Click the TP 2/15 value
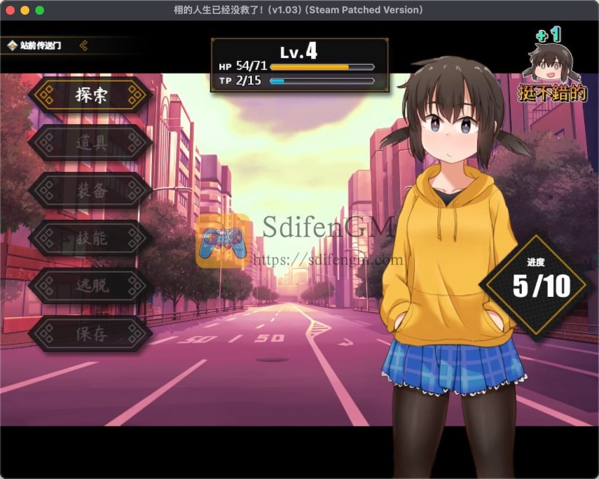This screenshot has width=599, height=479. pyautogui.click(x=240, y=81)
